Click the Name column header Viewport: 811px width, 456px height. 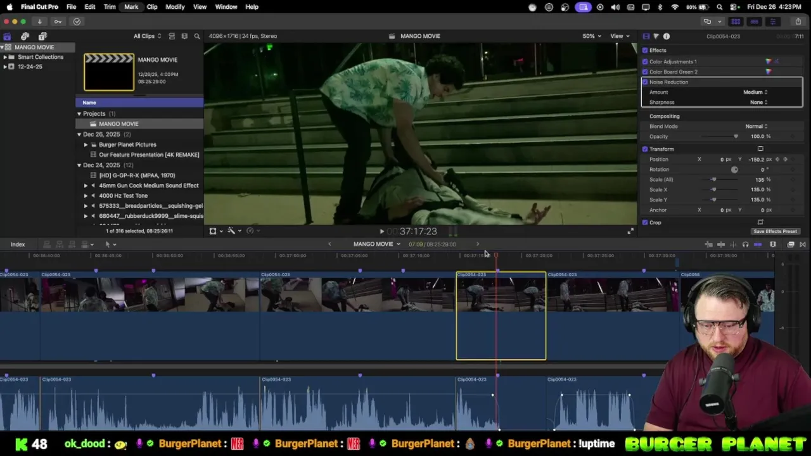(139, 103)
